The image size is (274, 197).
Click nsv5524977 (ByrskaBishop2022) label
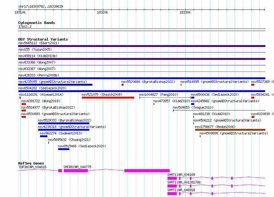48,107
